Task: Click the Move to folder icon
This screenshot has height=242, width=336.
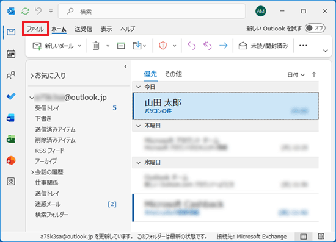Action: pos(137,46)
